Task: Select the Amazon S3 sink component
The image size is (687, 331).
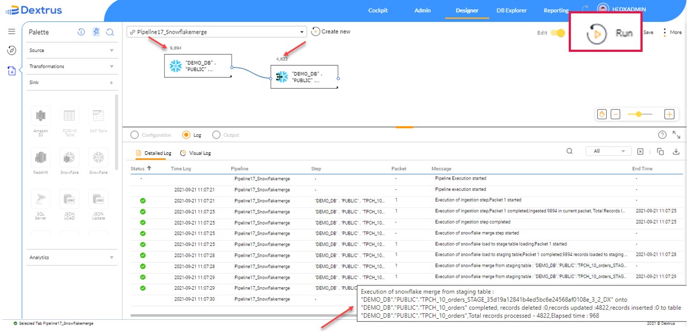Action: (41, 120)
